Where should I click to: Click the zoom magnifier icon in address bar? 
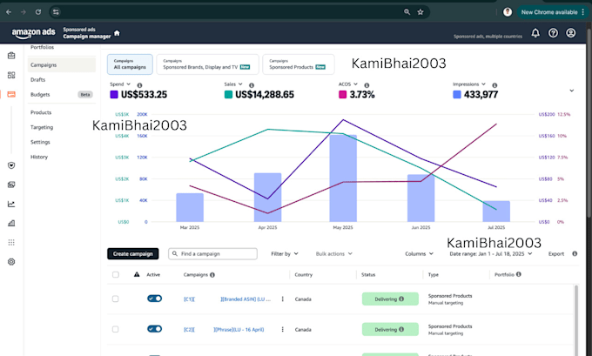[407, 12]
